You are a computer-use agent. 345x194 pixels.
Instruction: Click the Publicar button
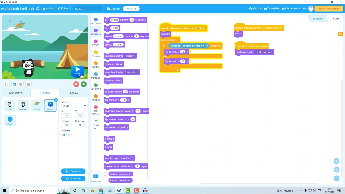131,9
